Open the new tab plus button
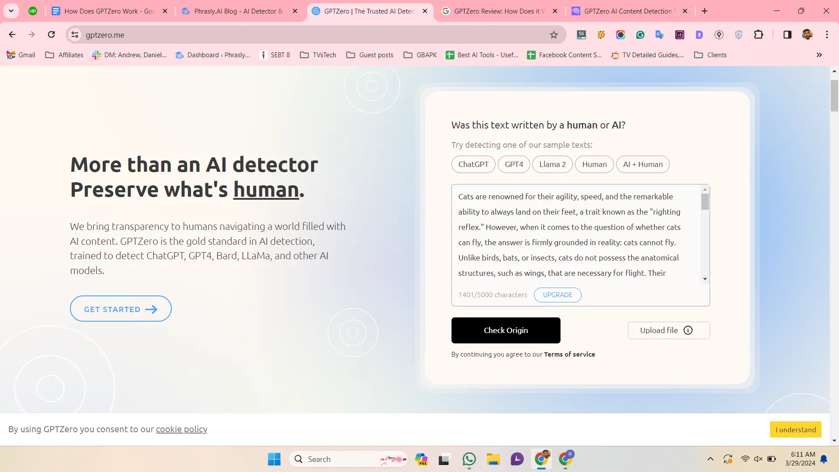 click(704, 11)
